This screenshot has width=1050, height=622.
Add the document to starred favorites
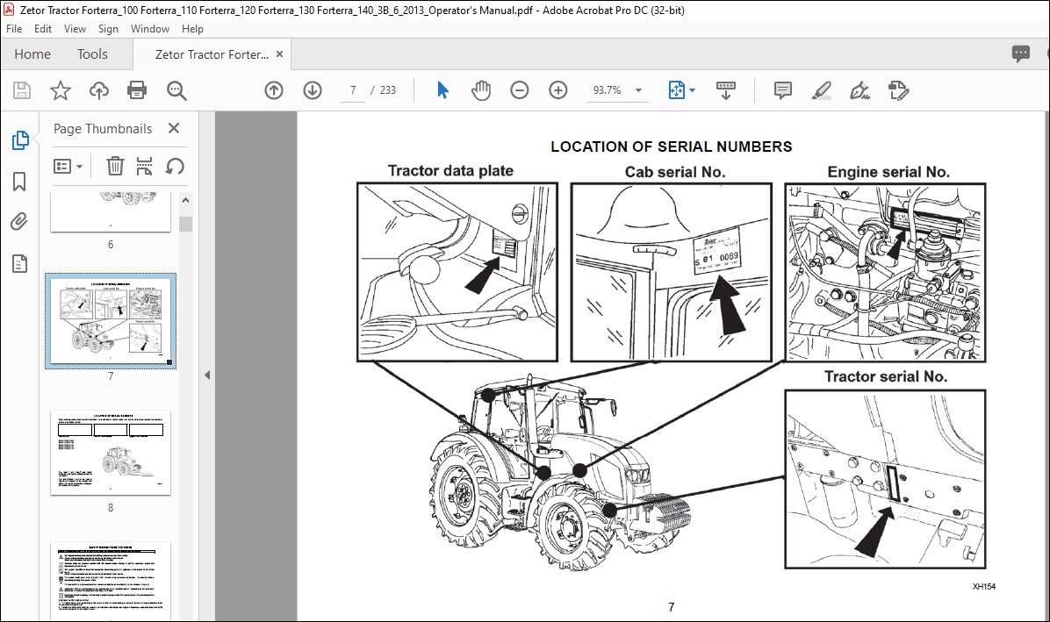click(x=61, y=90)
